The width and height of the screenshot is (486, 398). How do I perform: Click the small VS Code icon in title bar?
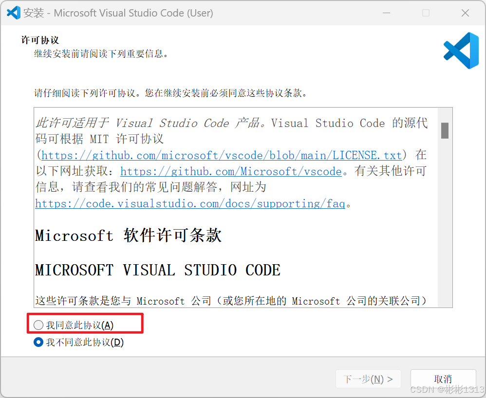point(13,13)
